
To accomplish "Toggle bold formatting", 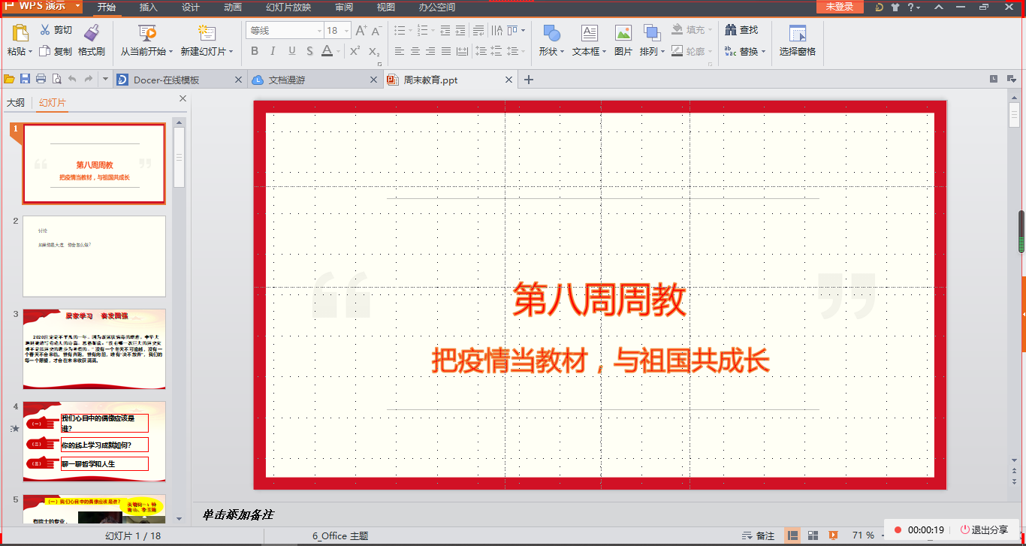I will tap(254, 51).
